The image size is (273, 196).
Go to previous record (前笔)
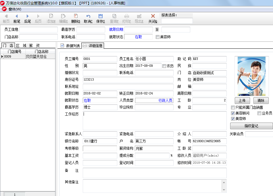tap(17, 16)
